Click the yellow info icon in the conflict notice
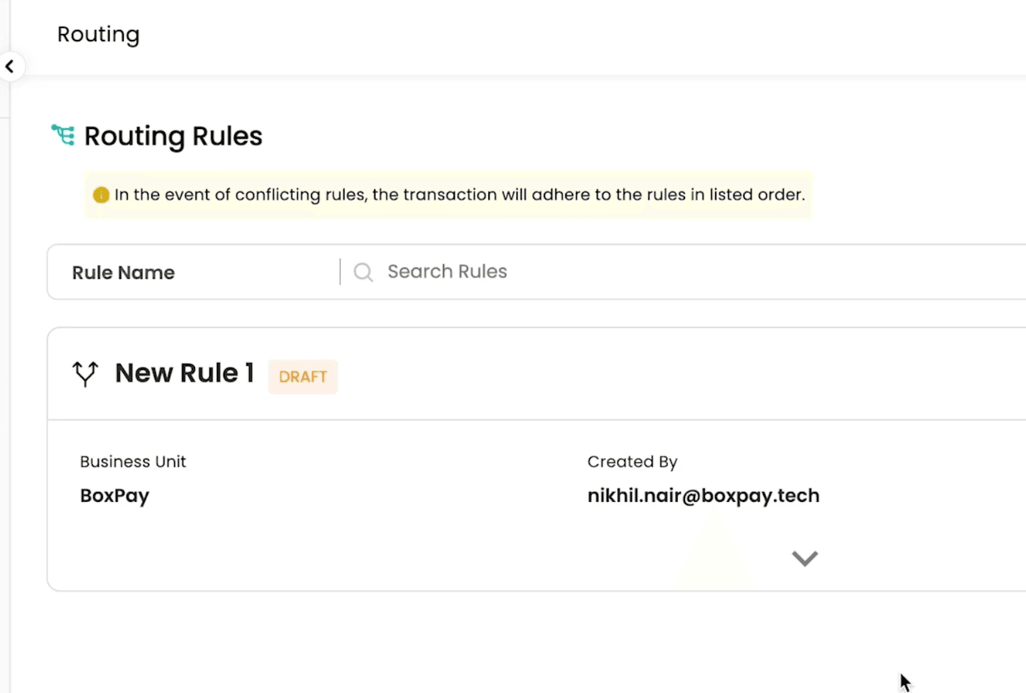The height and width of the screenshot is (693, 1026). (101, 195)
